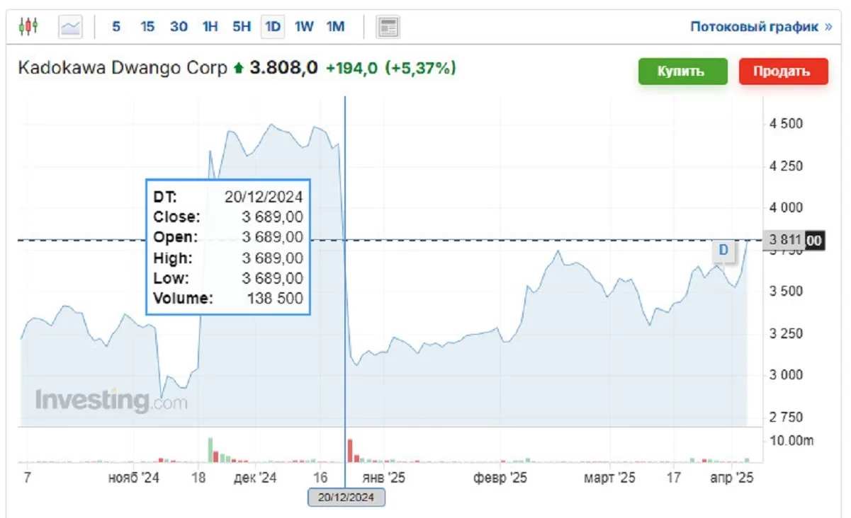
Task: Select the candlestick chart type icon
Action: coord(28,27)
